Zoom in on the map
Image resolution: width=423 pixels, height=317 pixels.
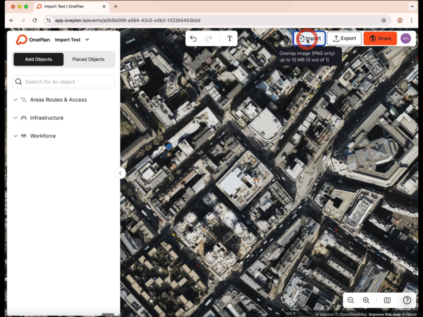tap(366, 300)
